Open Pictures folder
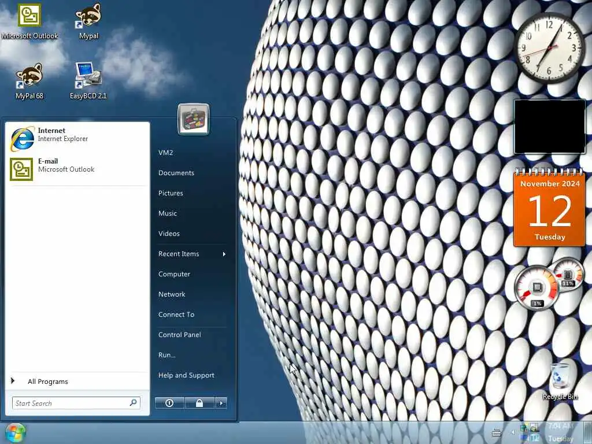Viewport: 592px width, 444px height. coord(191,193)
